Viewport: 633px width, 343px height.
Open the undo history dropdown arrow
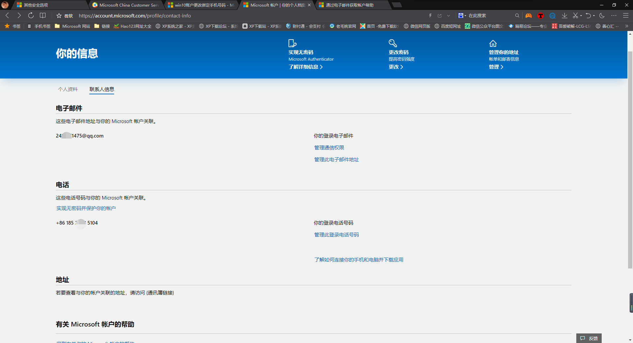tap(593, 16)
